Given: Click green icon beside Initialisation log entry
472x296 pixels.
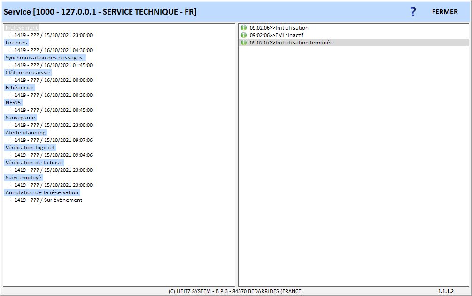Looking at the screenshot, I should click(x=244, y=28).
